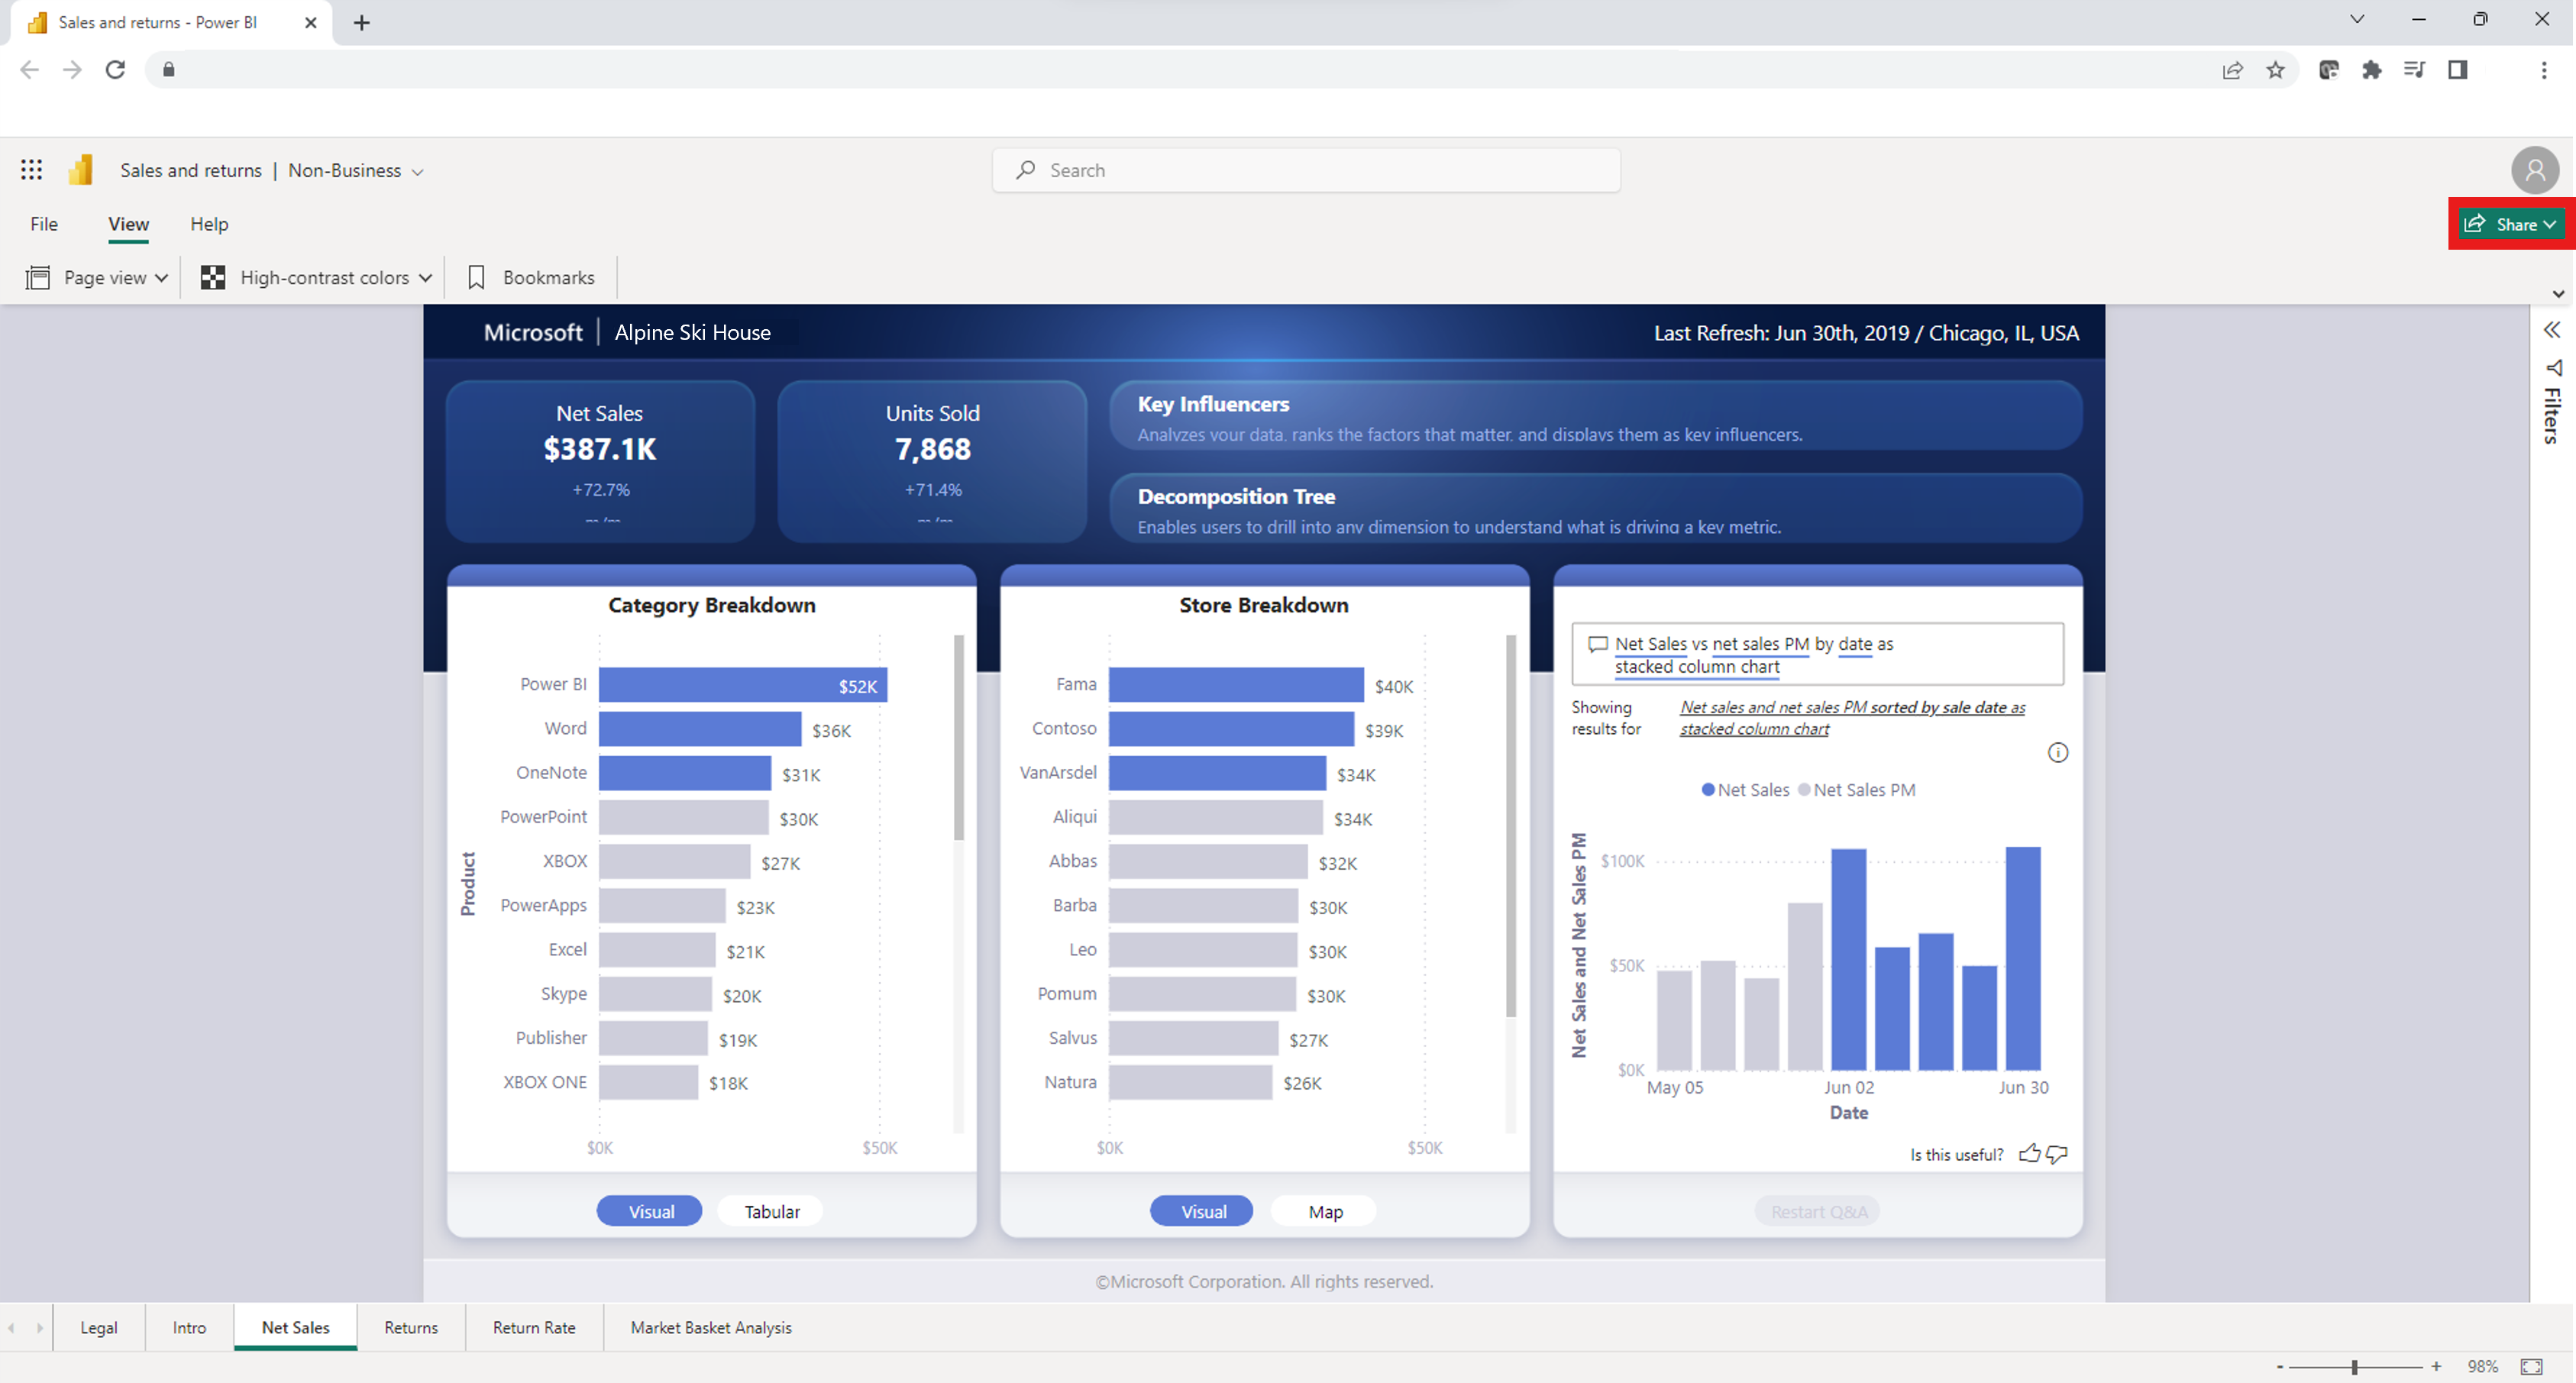This screenshot has width=2576, height=1383.
Task: Switch Store Breakdown to Map view
Action: point(1326,1211)
